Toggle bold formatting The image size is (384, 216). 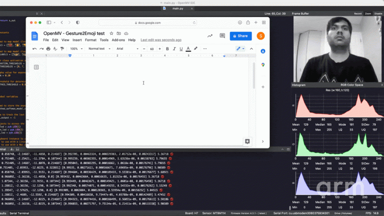coord(167,49)
